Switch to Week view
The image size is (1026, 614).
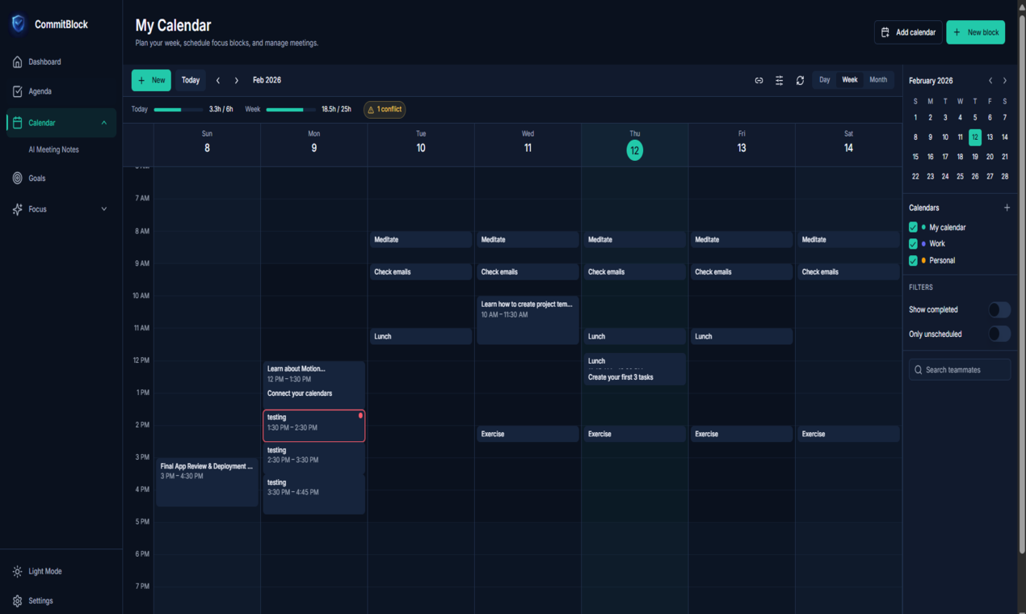coord(850,80)
